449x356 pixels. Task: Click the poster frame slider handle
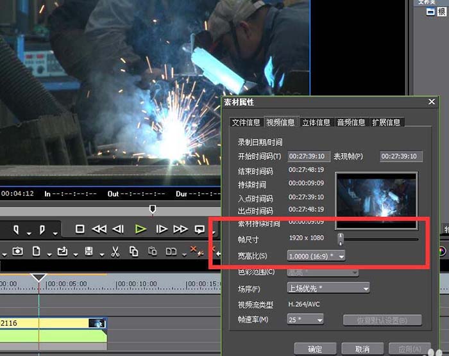[x=341, y=239]
